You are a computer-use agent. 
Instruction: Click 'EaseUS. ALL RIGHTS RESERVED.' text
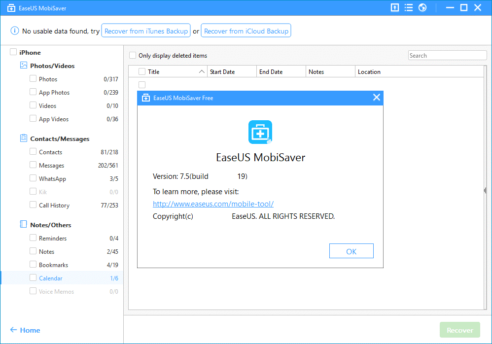[283, 216]
